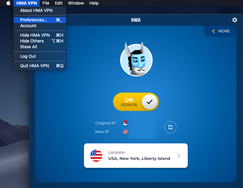Click the HMA window title
This screenshot has width=243, height=188.
pos(136,20)
